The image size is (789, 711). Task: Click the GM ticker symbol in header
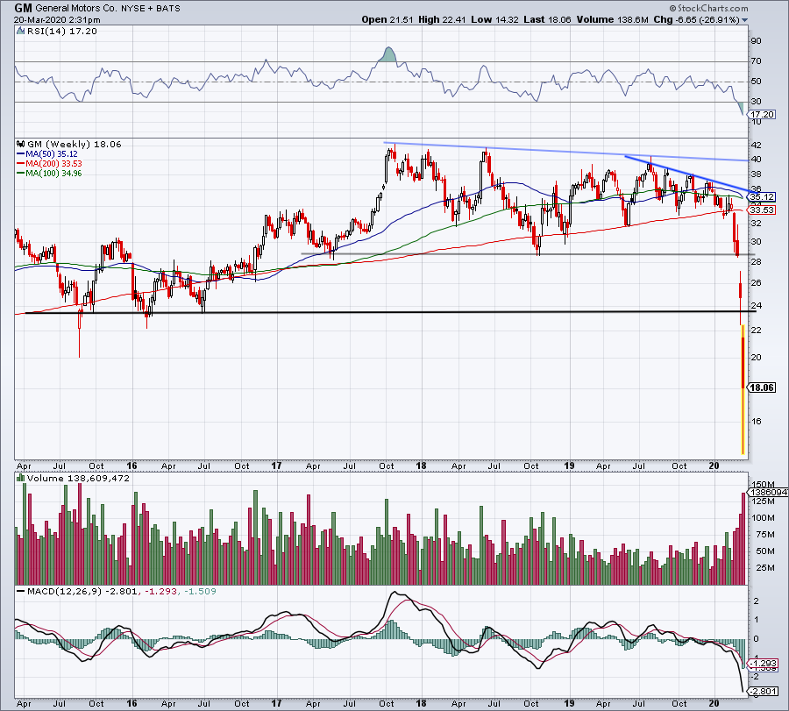pos(23,8)
